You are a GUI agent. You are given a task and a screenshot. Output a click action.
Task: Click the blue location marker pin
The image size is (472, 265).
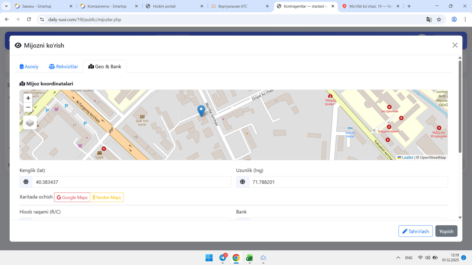point(201,110)
